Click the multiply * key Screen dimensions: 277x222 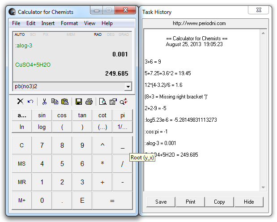click(x=102, y=163)
